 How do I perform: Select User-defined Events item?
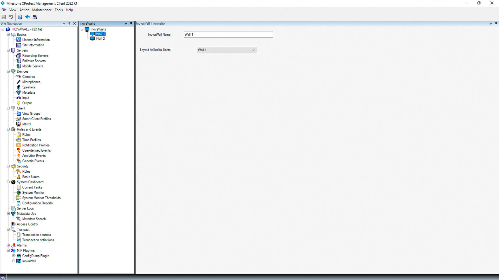click(x=36, y=150)
